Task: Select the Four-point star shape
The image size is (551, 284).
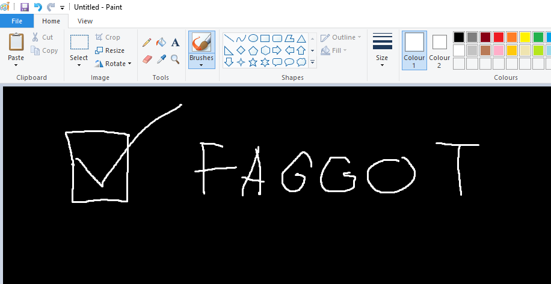Action: [x=241, y=62]
